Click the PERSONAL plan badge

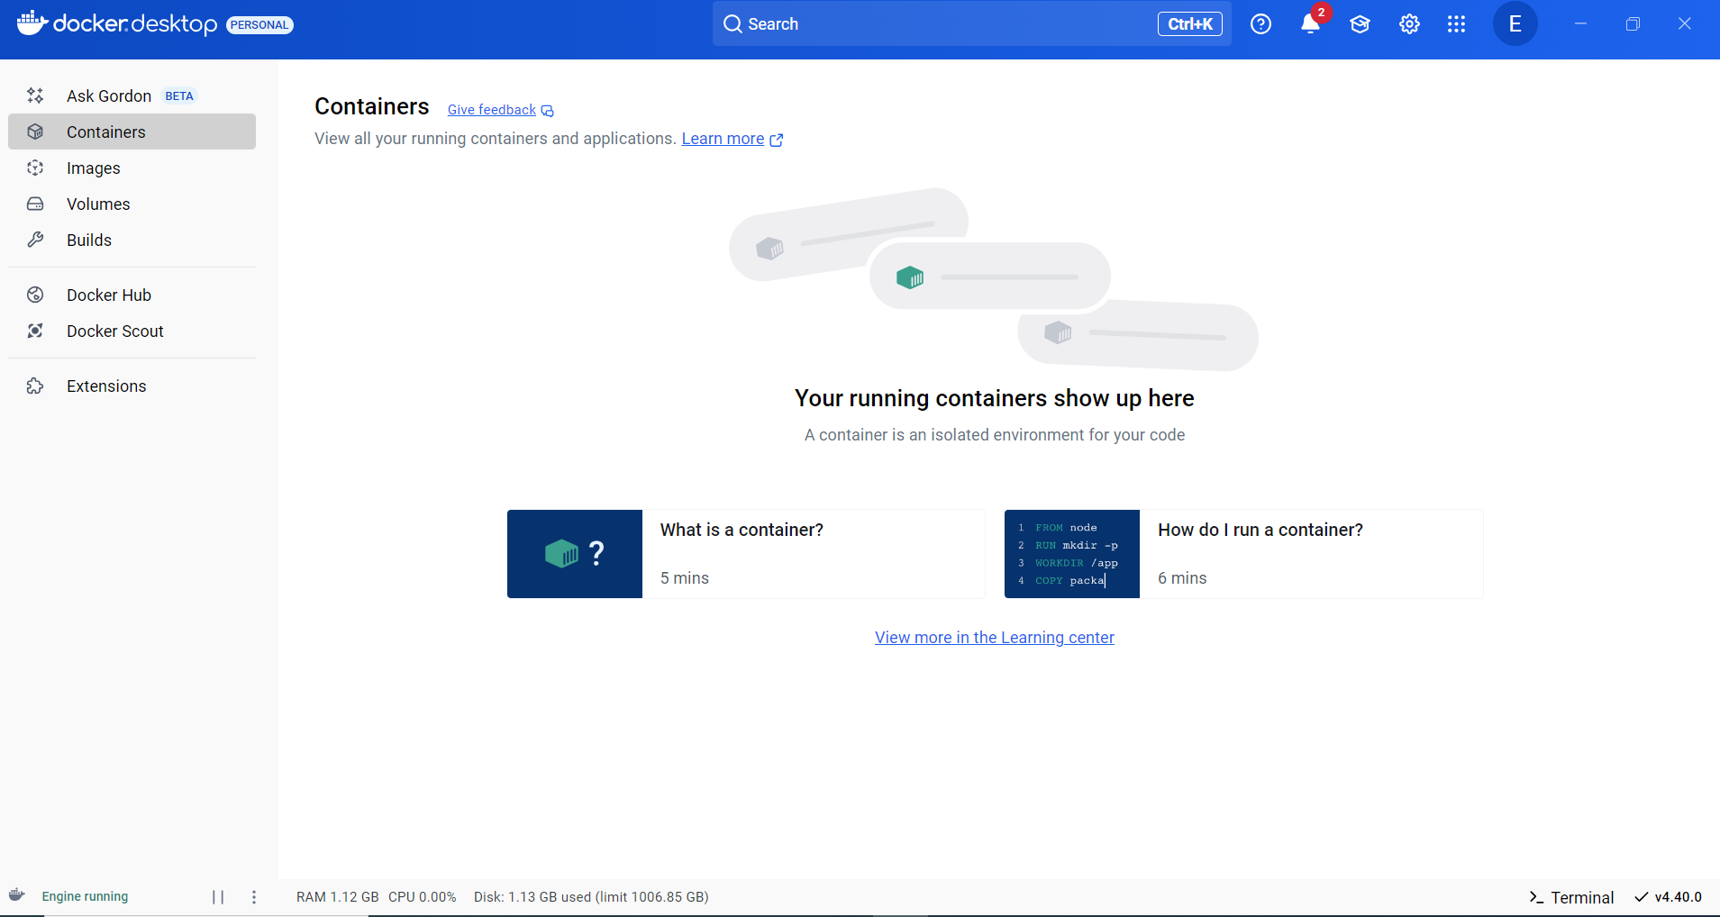pos(259,24)
